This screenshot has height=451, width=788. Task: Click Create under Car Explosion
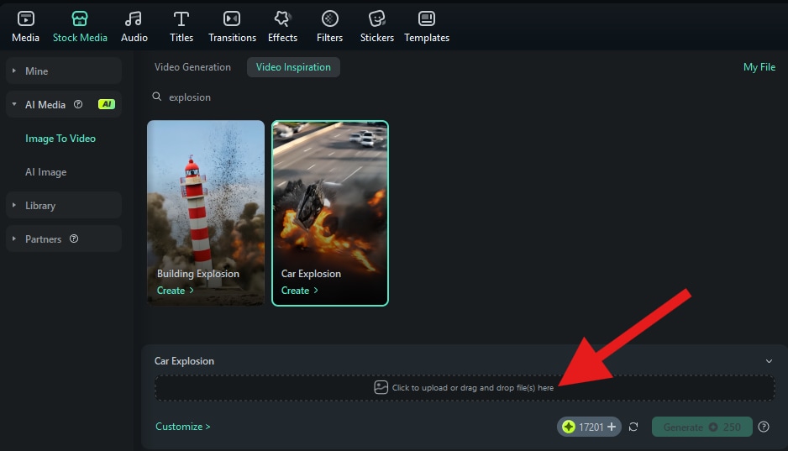click(300, 291)
